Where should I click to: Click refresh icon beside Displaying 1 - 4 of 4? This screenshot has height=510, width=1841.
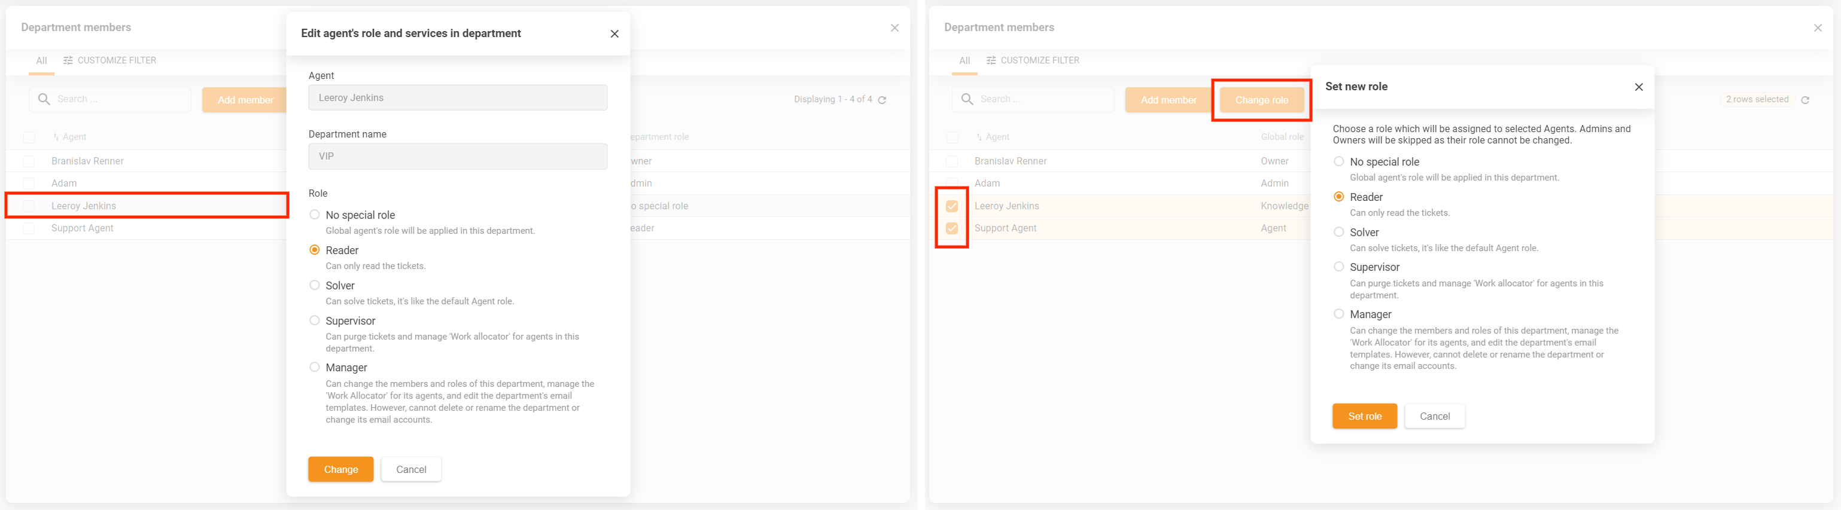[882, 100]
